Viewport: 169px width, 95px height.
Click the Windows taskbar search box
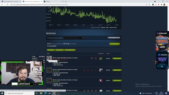(x=19, y=93)
